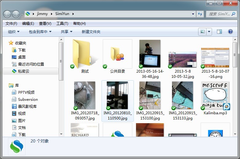Toggle the preview pane button
This screenshot has height=159, width=240.
coord(219,32)
